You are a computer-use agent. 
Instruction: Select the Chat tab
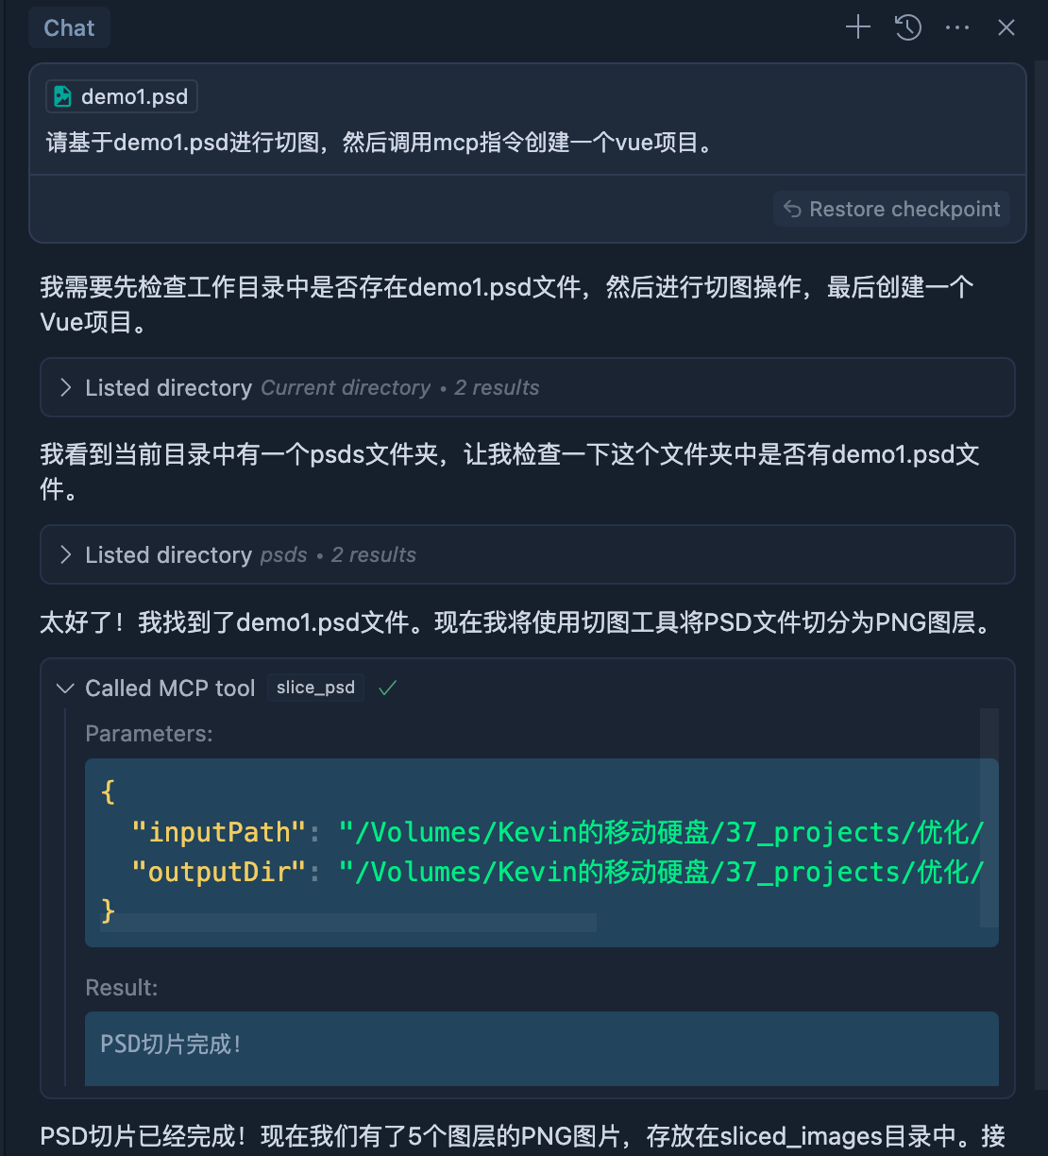pos(69,28)
